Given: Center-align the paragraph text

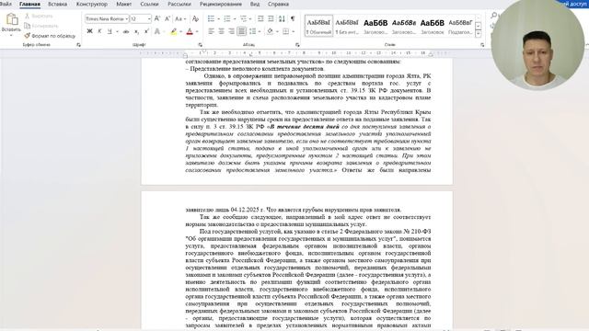Looking at the screenshot, I should [x=221, y=31].
